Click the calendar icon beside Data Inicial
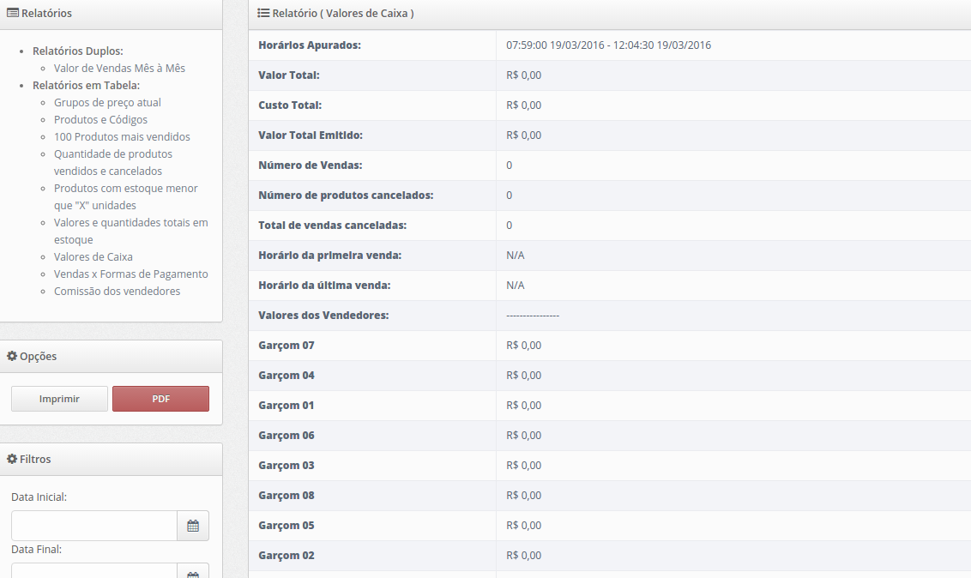 (x=193, y=526)
